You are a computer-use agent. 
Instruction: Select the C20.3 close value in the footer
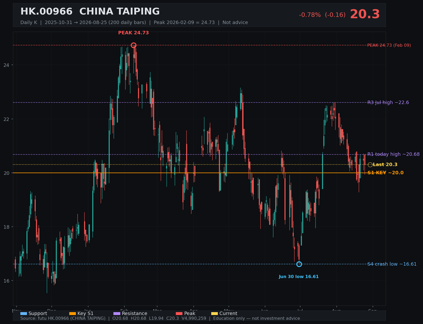pos(173,318)
